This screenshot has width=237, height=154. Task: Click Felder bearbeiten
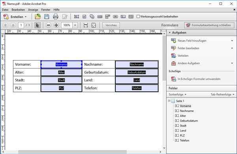[x=188, y=48]
